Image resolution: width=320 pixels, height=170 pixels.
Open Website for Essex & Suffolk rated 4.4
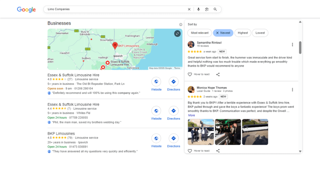(156, 113)
